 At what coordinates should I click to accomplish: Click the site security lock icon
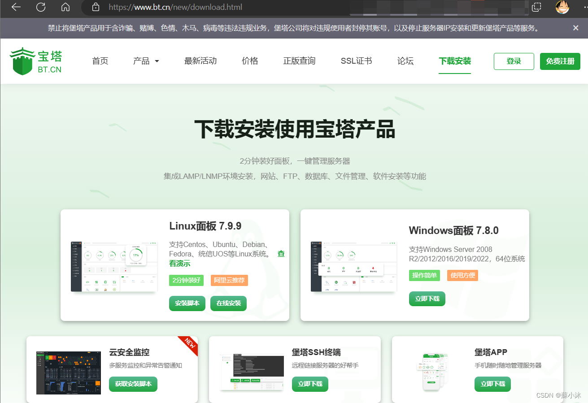95,7
